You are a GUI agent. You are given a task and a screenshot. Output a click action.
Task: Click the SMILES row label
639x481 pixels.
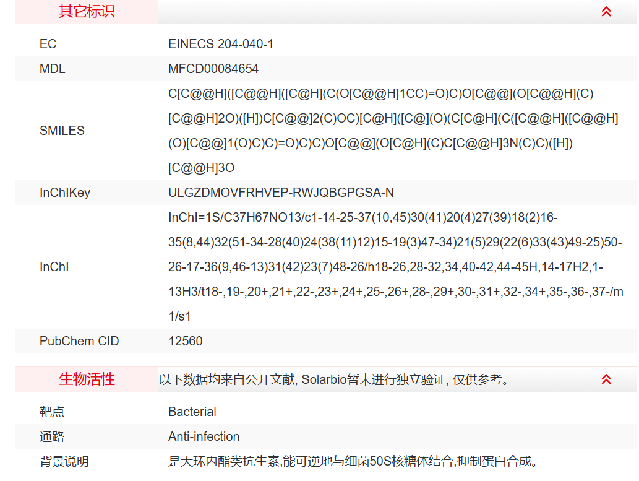click(62, 131)
